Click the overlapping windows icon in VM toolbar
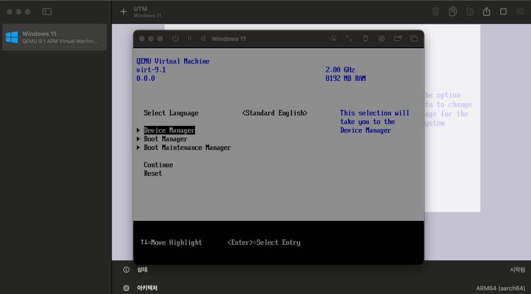 (x=414, y=38)
